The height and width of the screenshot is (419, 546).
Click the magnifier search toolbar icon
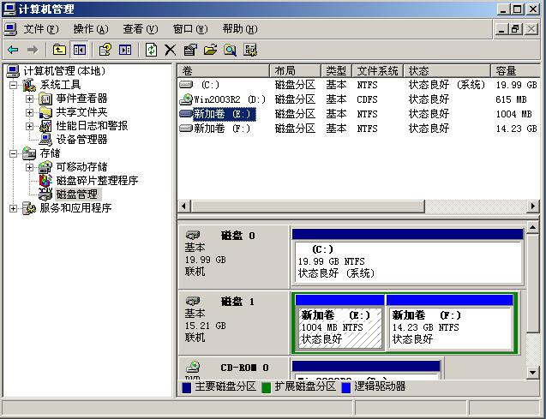230,50
